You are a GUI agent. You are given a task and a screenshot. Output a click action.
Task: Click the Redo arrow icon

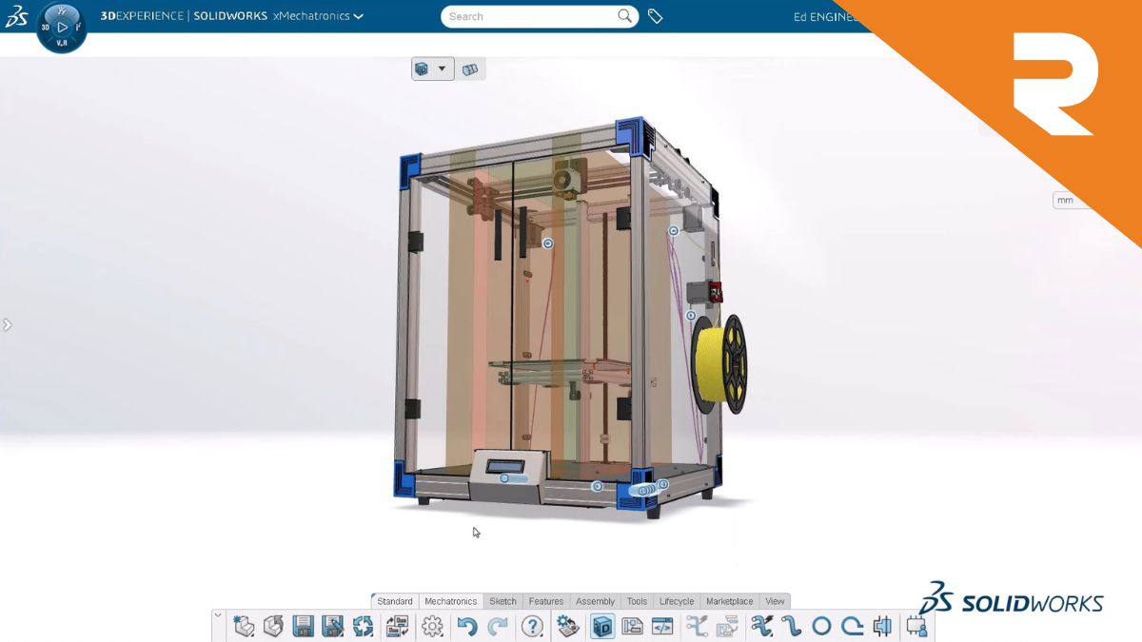pos(498,626)
